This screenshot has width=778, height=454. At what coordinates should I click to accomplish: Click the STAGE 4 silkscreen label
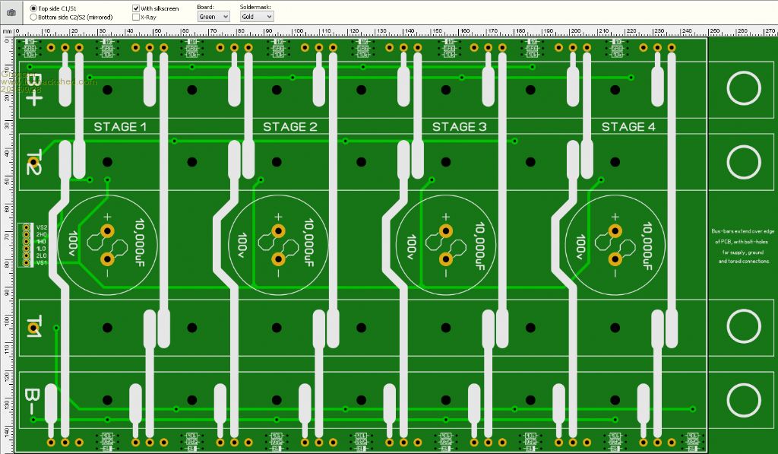pyautogui.click(x=628, y=127)
